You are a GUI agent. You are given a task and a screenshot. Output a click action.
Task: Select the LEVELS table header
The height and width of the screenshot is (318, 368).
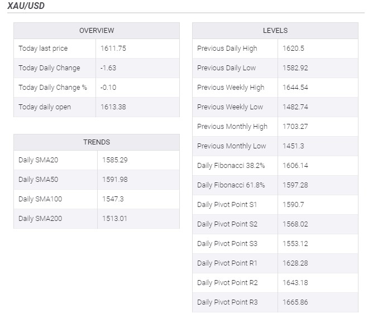tap(275, 31)
